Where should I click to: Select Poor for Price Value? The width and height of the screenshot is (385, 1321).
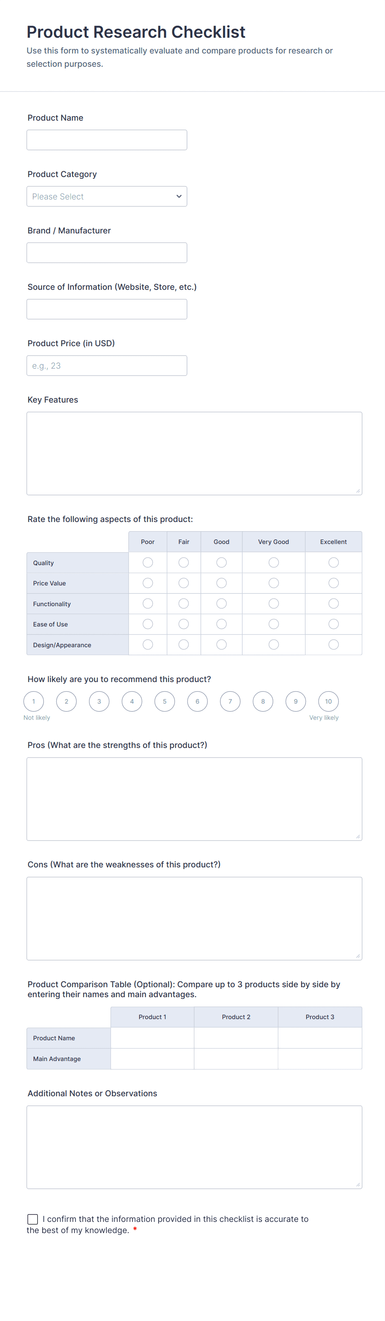pyautogui.click(x=147, y=583)
